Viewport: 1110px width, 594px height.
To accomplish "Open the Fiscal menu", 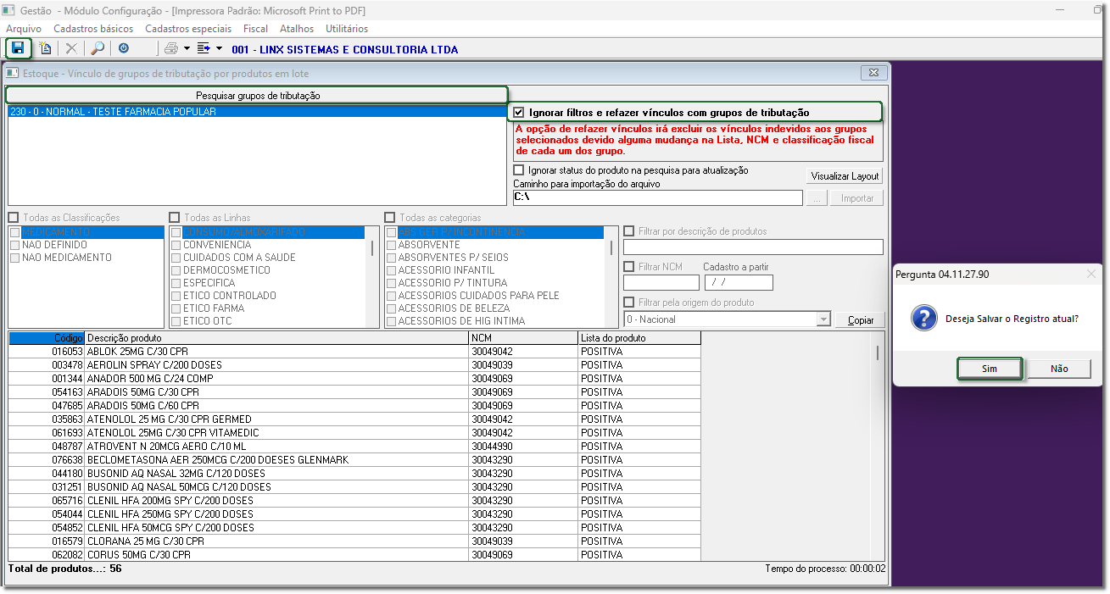I will click(255, 29).
